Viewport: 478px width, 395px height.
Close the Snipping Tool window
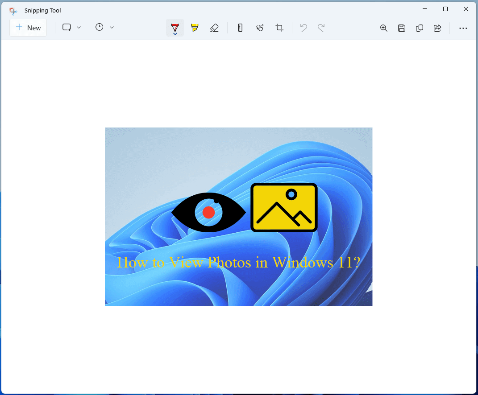(x=466, y=9)
